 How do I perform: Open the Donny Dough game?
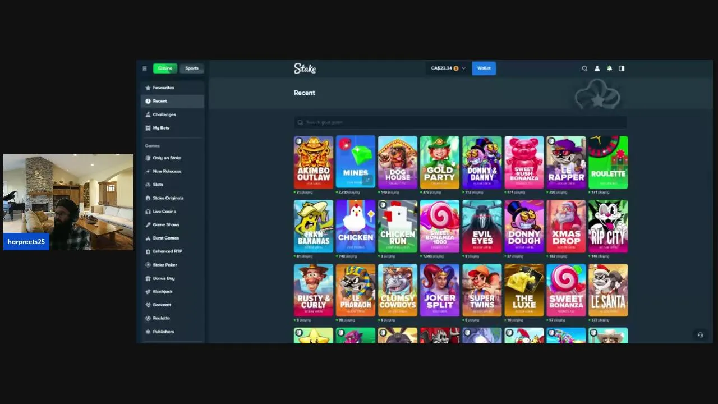[524, 226]
